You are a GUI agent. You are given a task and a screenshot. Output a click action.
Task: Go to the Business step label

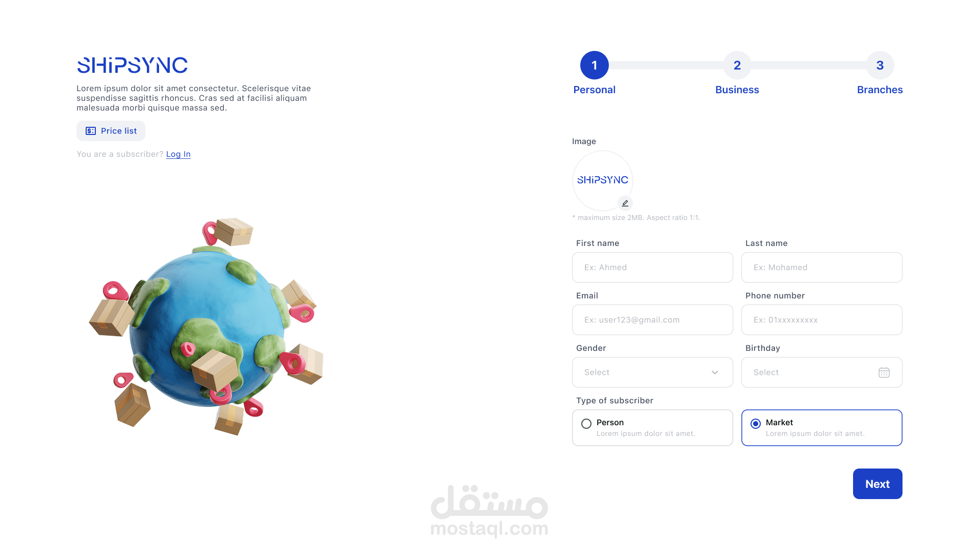tap(737, 90)
